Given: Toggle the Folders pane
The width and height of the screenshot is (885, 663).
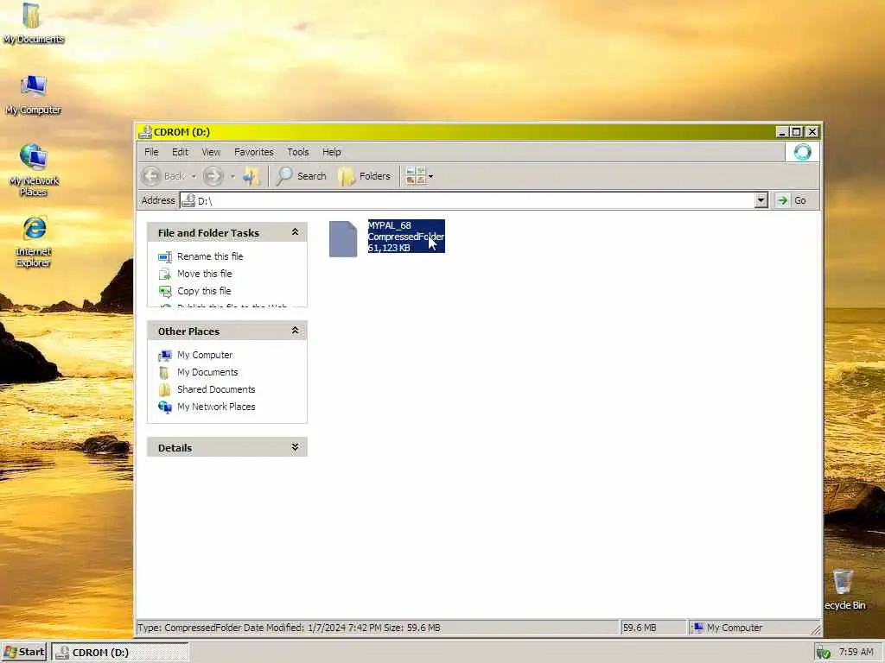Looking at the screenshot, I should click(x=364, y=176).
